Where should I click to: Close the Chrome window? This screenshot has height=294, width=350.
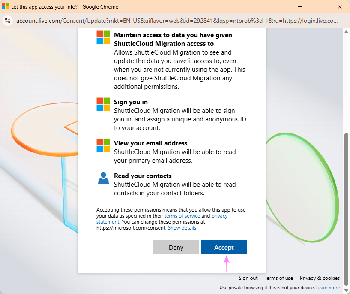point(340,7)
